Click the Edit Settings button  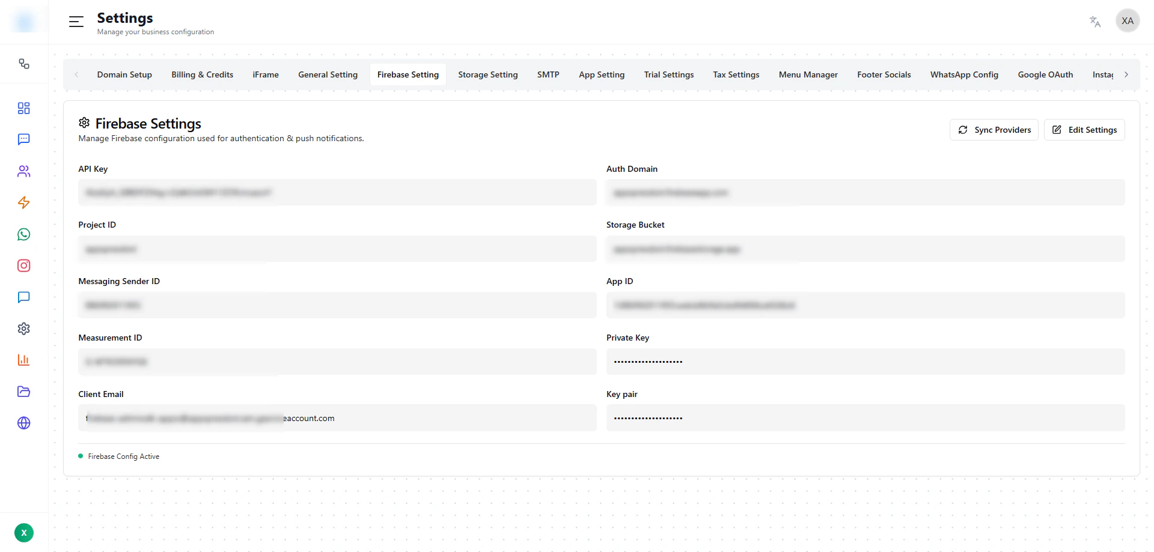(x=1084, y=130)
